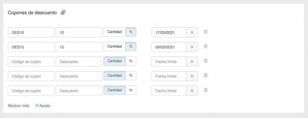Clear the 09/03/2021 date with X
Screen dimensions: 308x118
[x=192, y=47]
